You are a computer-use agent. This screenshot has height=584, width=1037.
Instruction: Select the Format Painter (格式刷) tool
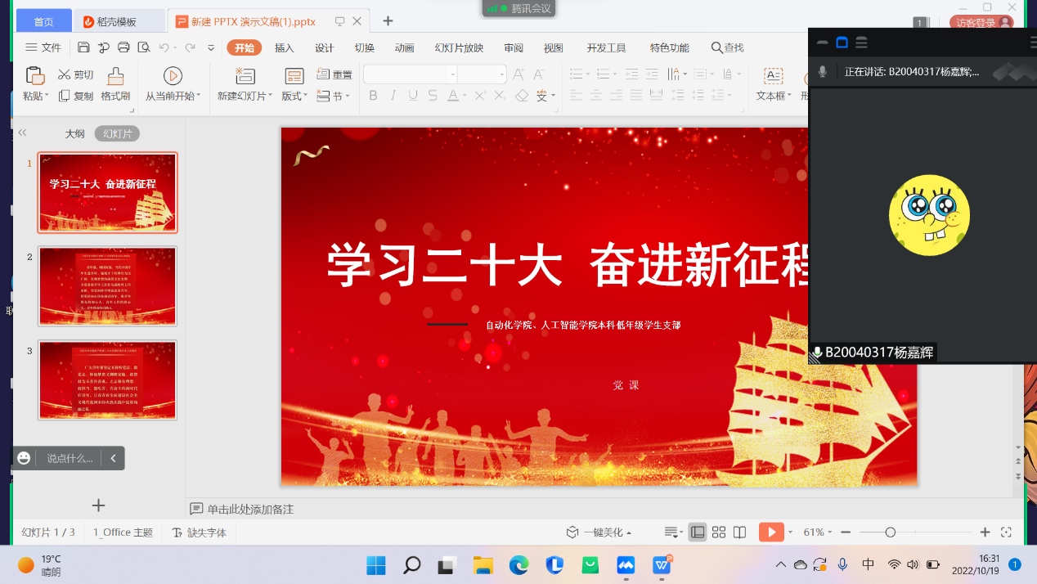115,85
